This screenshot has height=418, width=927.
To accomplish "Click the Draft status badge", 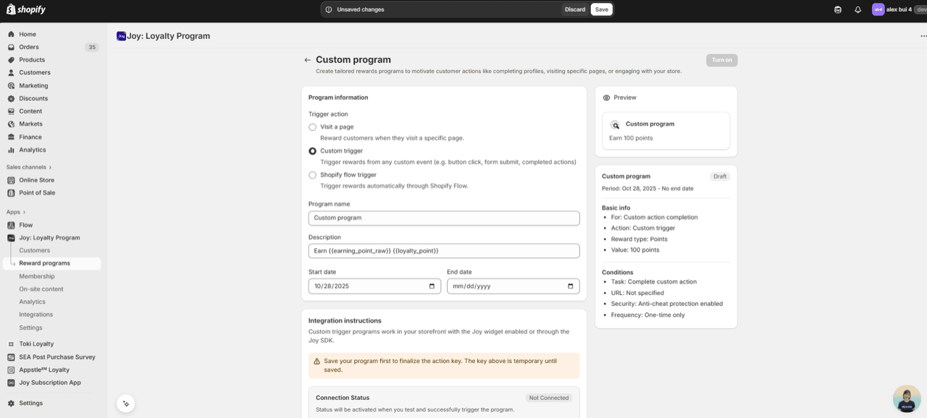I will (720, 176).
